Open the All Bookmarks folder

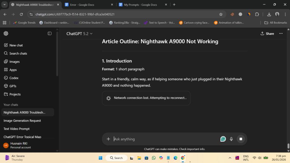click(x=276, y=22)
